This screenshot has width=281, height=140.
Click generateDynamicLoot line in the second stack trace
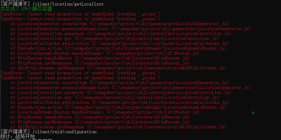pos(131,87)
